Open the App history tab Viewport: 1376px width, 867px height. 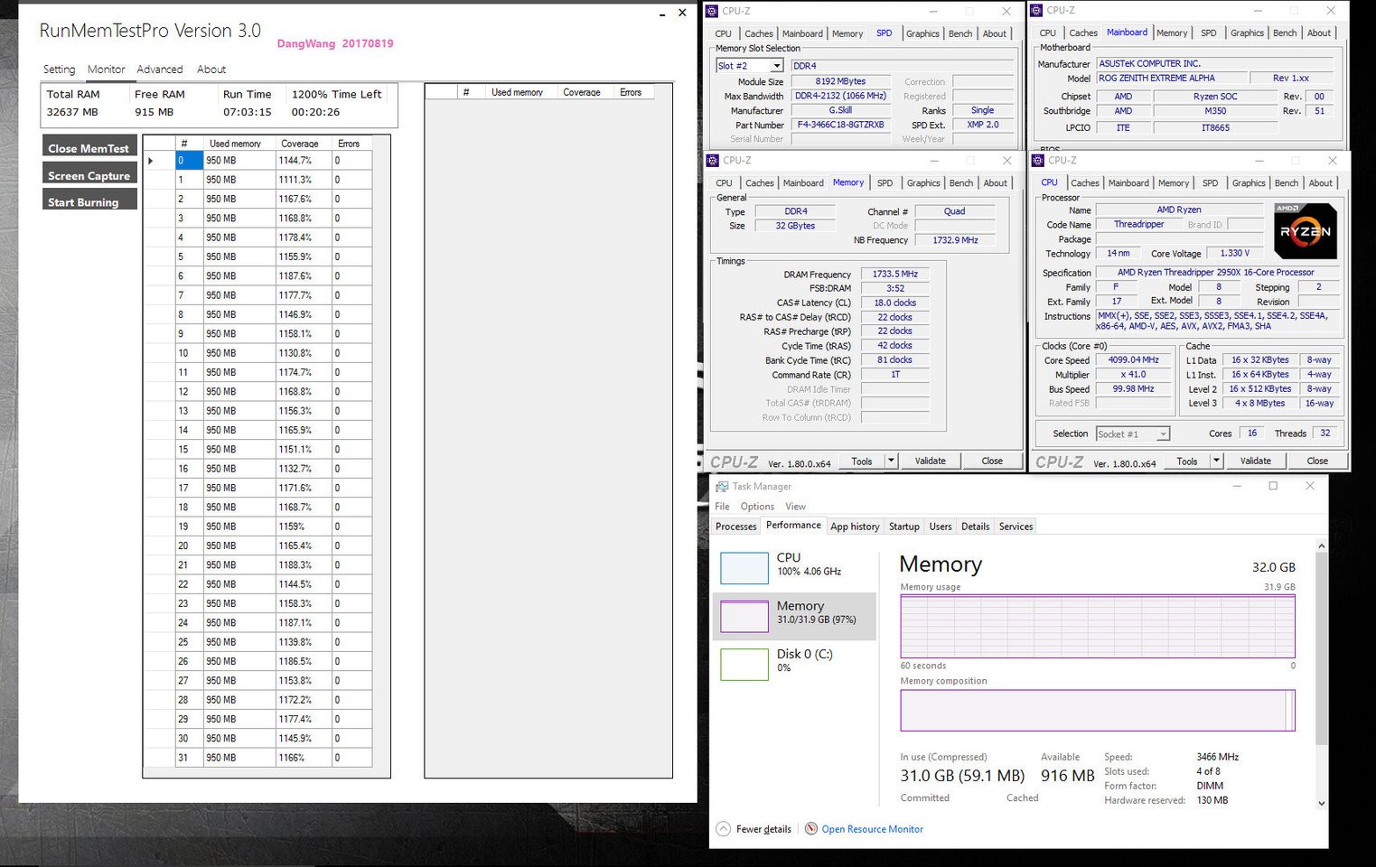(854, 527)
